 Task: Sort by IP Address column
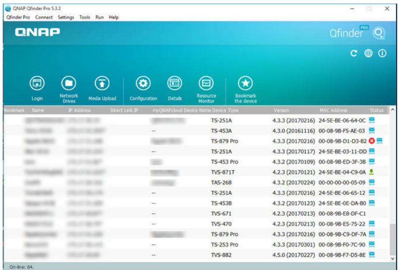(80, 110)
